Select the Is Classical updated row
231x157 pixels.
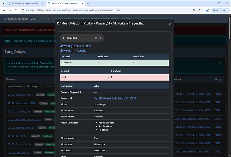114,63
